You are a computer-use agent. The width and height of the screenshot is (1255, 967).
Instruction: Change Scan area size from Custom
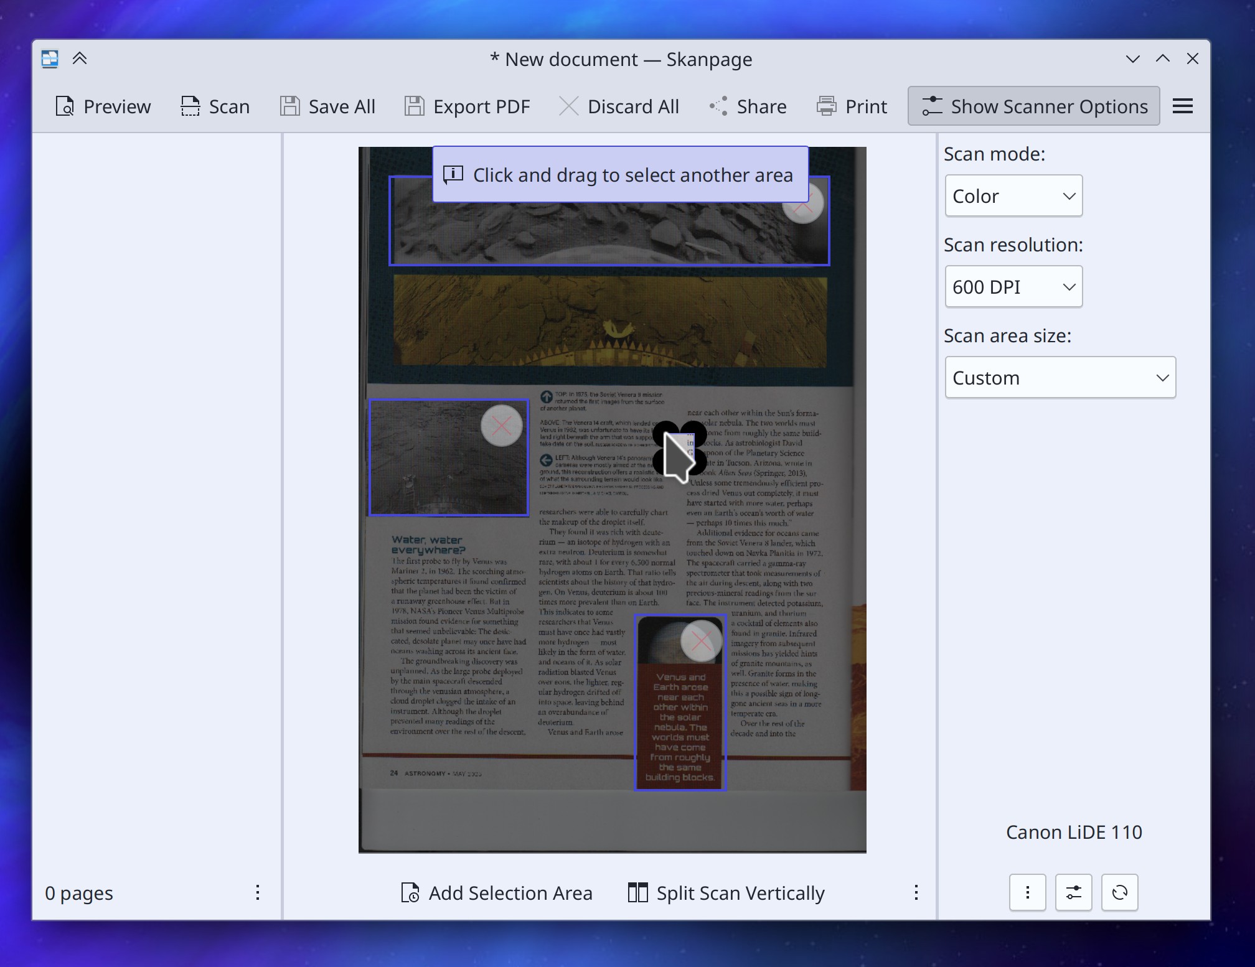point(1060,377)
